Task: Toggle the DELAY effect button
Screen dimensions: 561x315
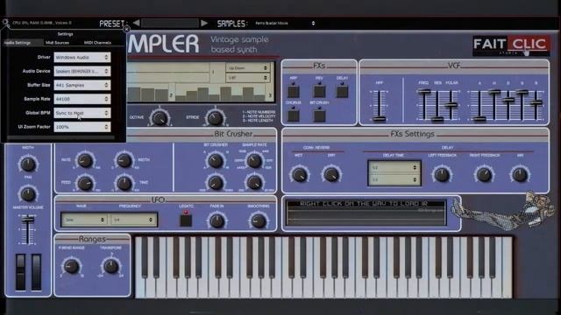Action: [342, 92]
